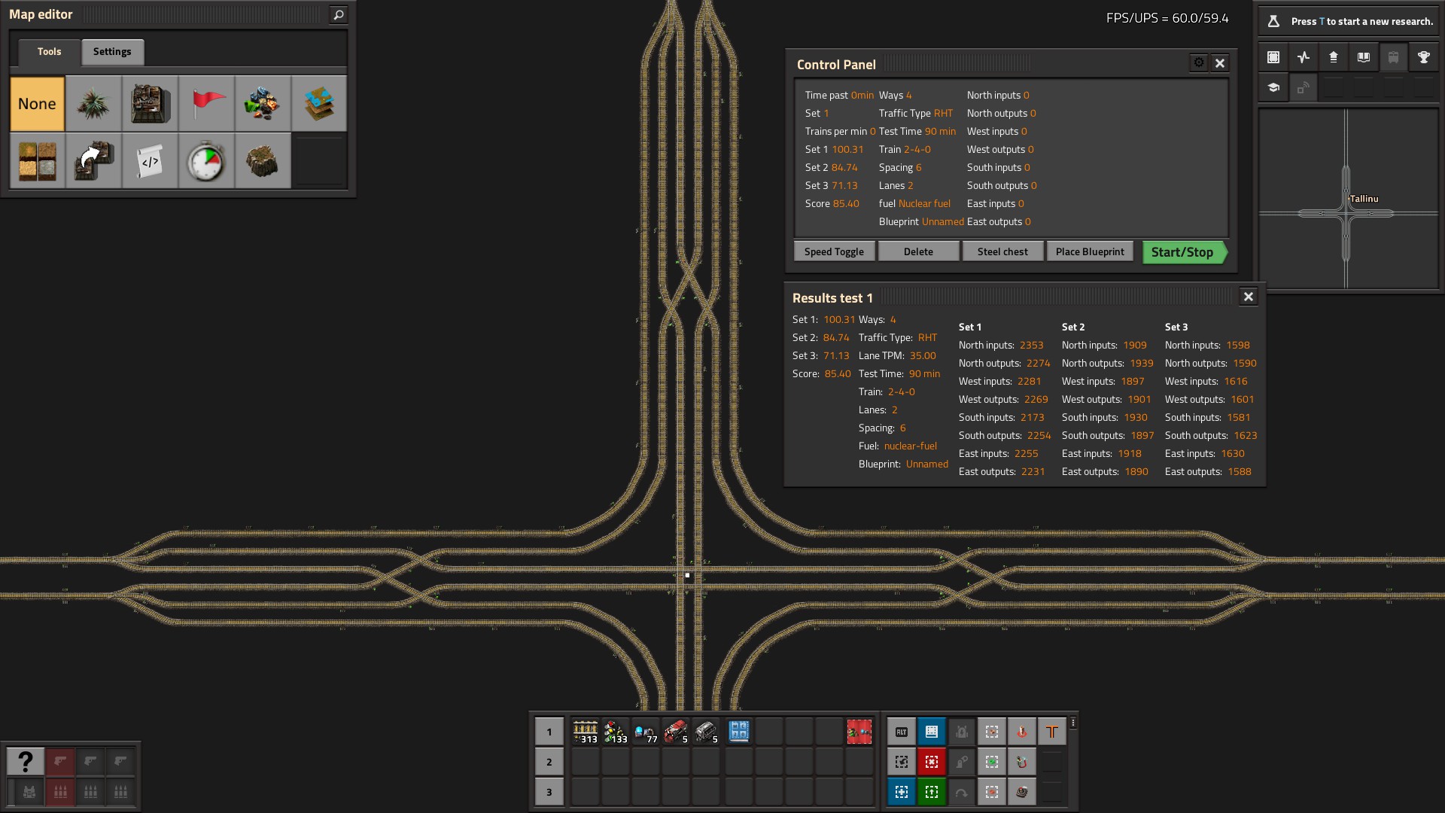Toggle ALT mode shortcut
Screen dimensions: 1445x813
click(x=902, y=732)
